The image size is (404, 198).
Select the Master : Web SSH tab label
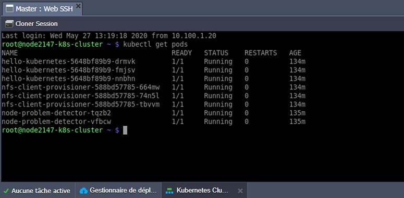coord(44,9)
